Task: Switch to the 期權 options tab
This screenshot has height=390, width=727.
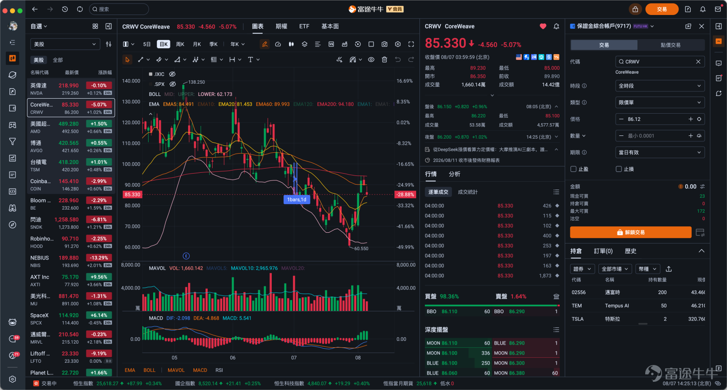Action: point(281,26)
